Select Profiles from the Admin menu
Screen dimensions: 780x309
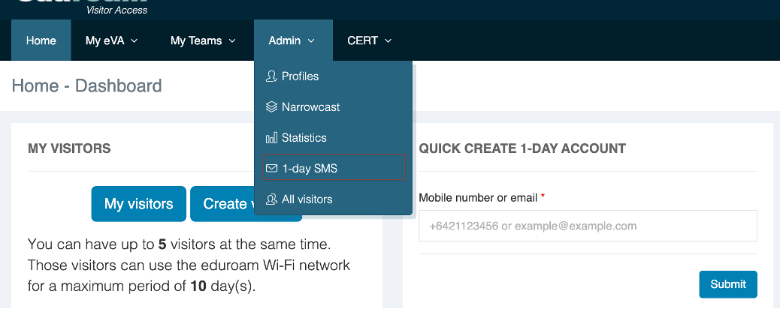click(x=300, y=76)
